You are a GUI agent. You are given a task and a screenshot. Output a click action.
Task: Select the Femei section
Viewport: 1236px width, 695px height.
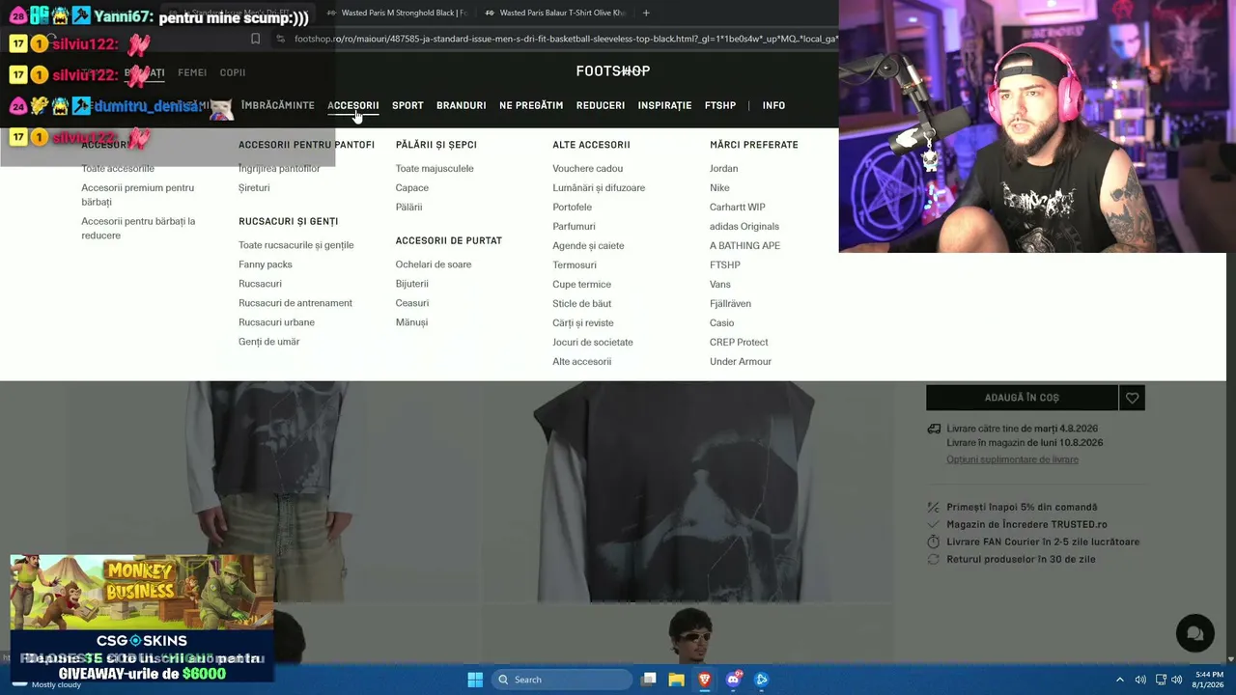[x=192, y=72]
